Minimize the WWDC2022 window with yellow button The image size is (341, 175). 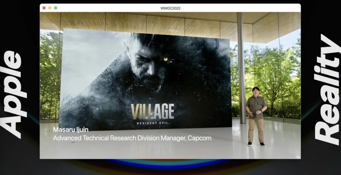pos(50,8)
